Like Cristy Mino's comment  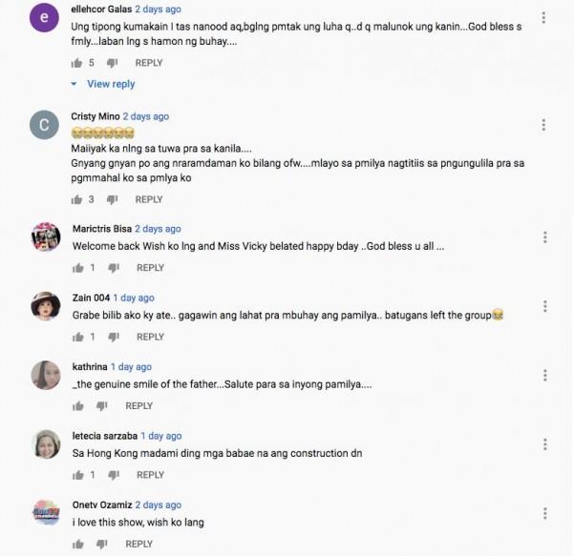click(77, 199)
